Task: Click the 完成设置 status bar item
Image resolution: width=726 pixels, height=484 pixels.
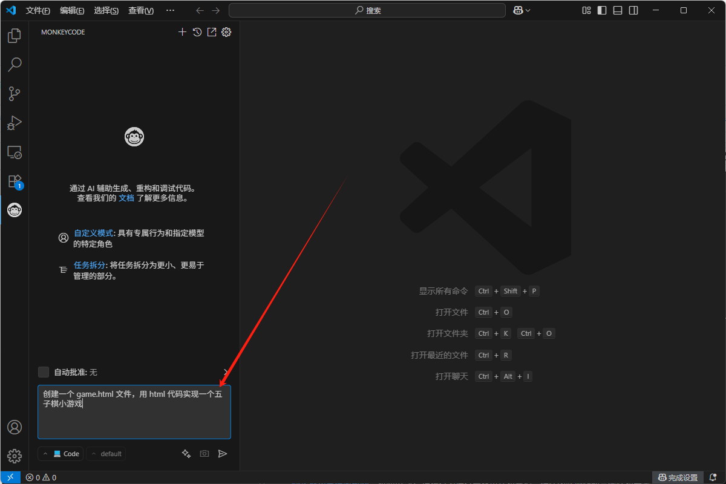Action: click(678, 477)
